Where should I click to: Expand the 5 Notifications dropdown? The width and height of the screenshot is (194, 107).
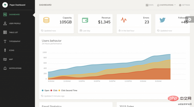coord(166,5)
